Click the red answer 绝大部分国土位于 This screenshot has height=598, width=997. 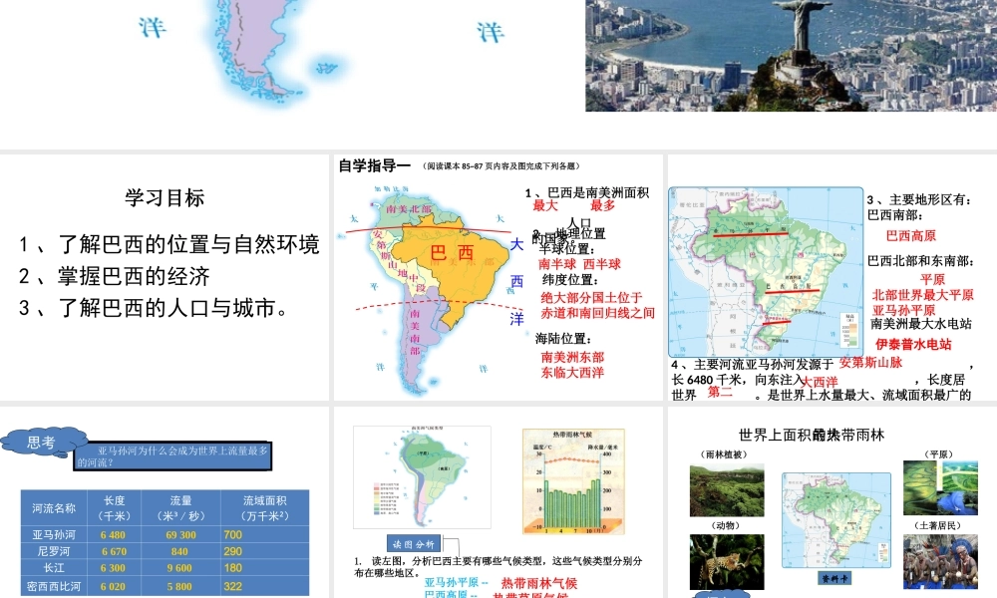[x=591, y=297]
